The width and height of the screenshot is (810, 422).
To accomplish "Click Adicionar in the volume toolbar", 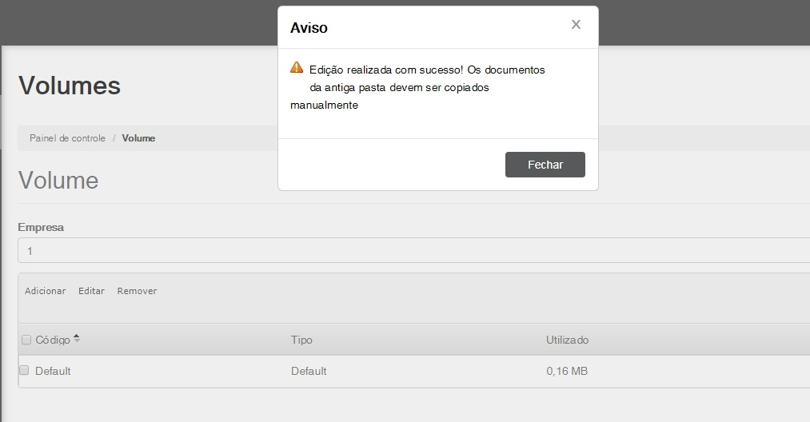I will pos(46,291).
